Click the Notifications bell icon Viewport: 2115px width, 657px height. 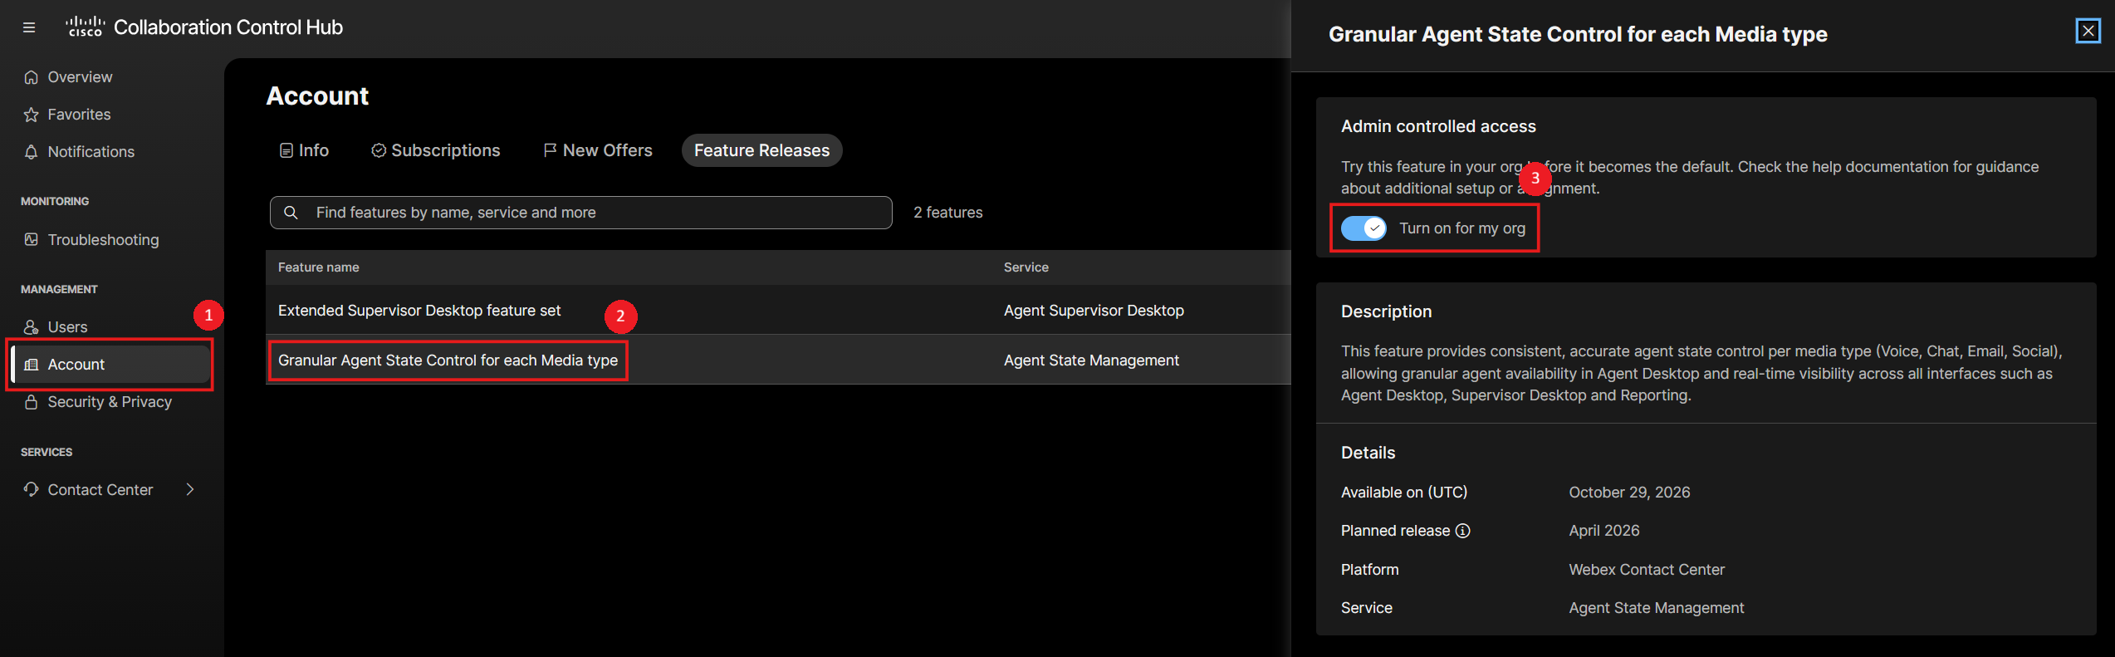tap(32, 152)
